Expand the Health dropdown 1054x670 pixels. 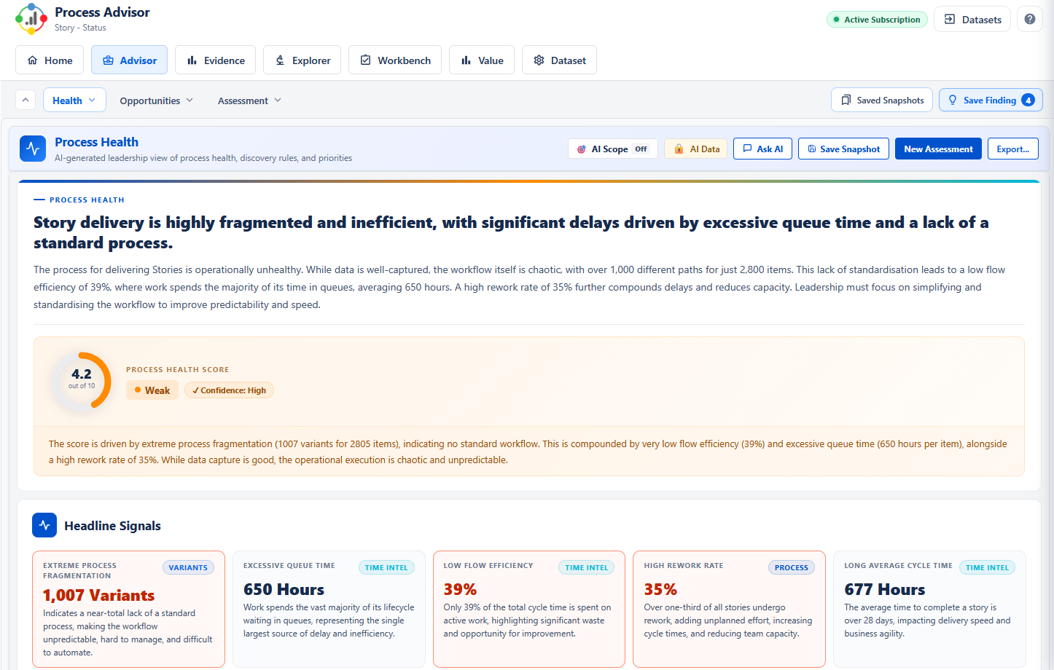point(74,100)
